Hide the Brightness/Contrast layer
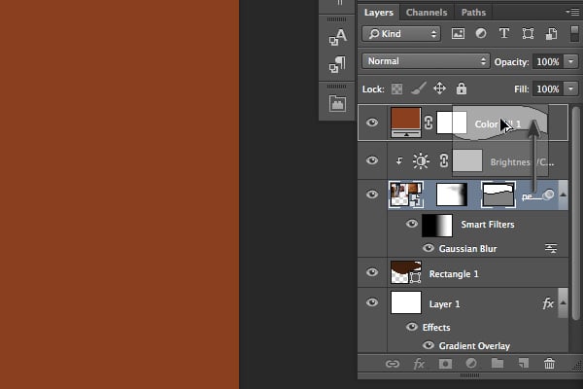The width and height of the screenshot is (583, 389). tap(372, 160)
